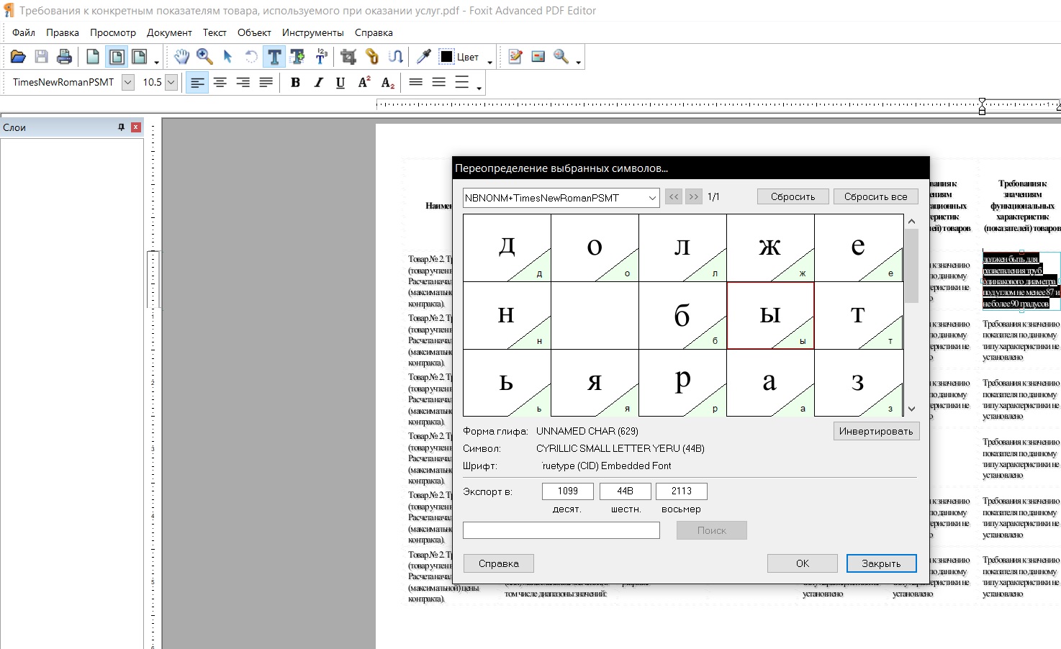
Task: Expand the 10.5 font size dropdown
Action: tap(171, 83)
